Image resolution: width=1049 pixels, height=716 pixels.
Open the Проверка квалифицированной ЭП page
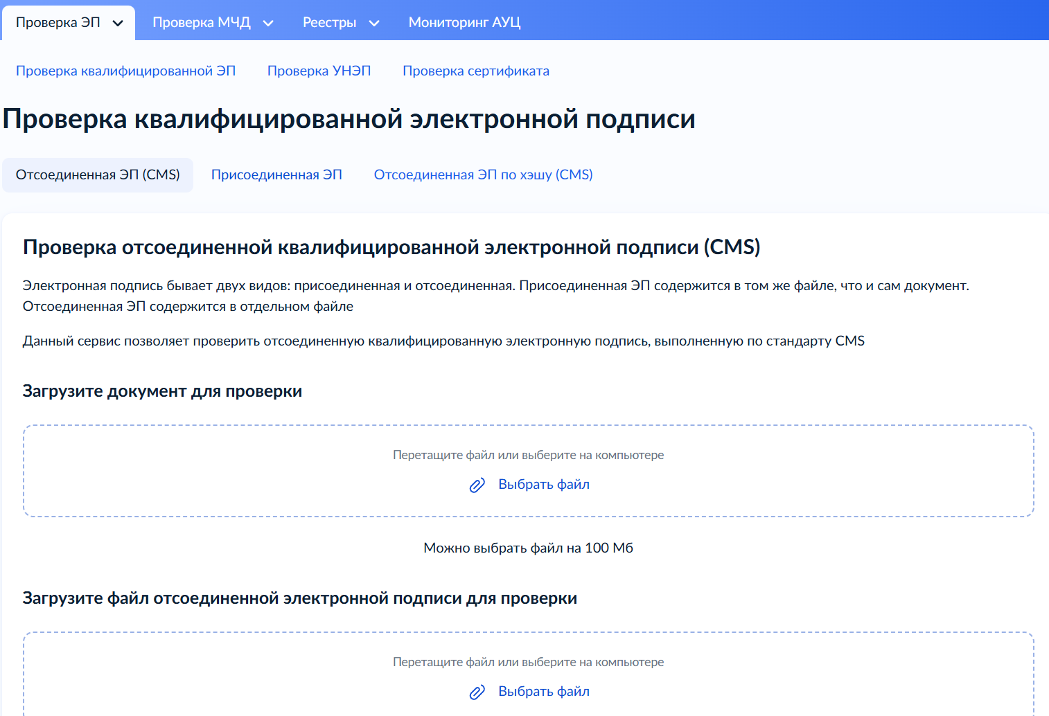coord(126,71)
